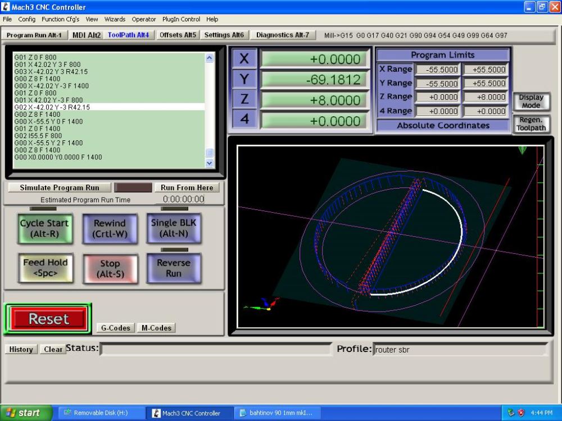The image size is (562, 421).
Task: Click the Status message field
Action: click(216, 349)
